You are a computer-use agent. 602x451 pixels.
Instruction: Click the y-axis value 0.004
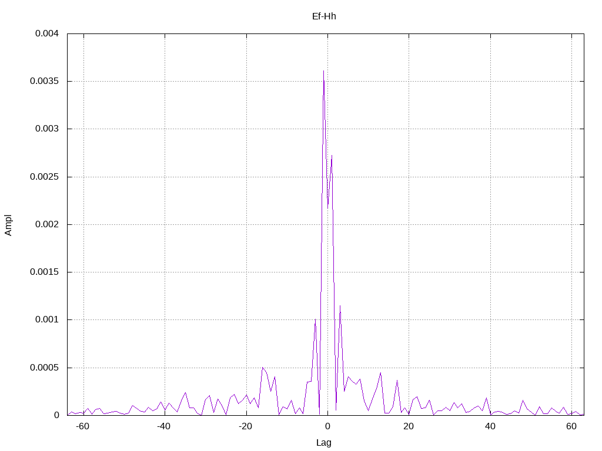pos(47,33)
